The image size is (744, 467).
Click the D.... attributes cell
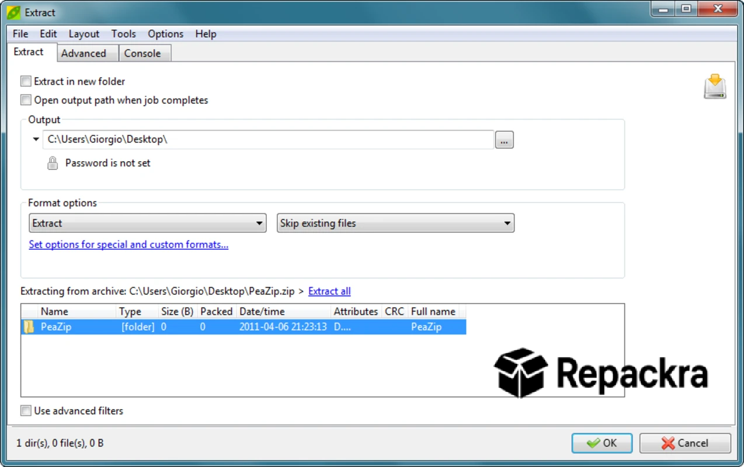pyautogui.click(x=342, y=327)
